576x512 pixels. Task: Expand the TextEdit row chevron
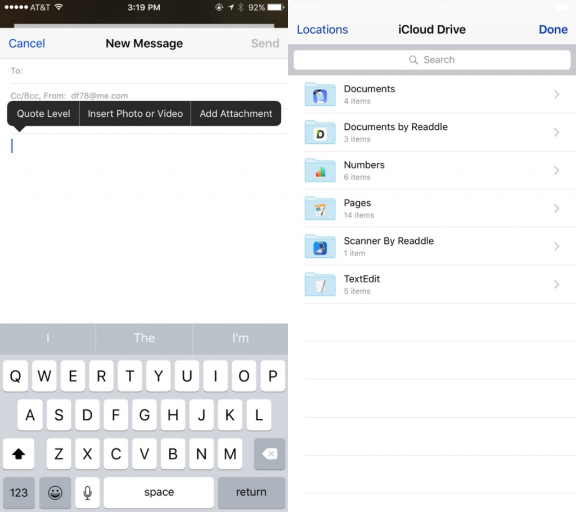coord(556,284)
